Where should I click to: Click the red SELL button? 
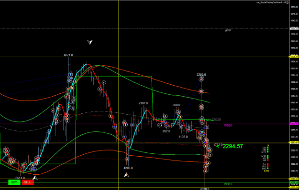click(28, 182)
